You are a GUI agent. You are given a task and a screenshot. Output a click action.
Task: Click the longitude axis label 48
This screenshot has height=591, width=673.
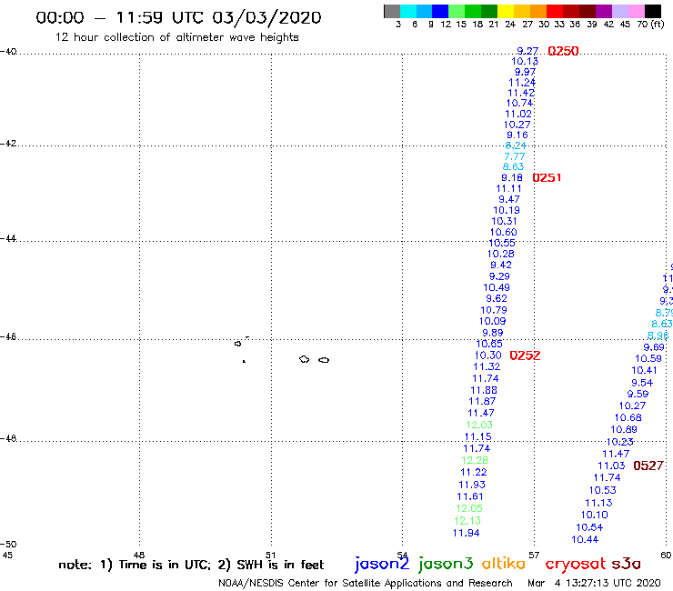tap(139, 555)
